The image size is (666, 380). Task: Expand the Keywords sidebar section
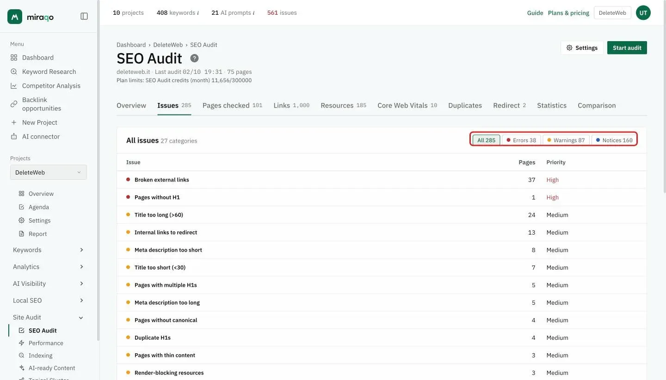click(x=48, y=250)
